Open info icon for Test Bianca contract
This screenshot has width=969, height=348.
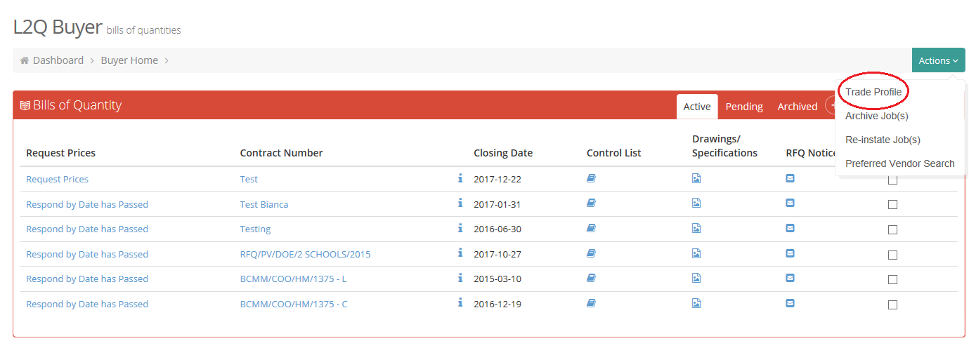[x=460, y=203]
